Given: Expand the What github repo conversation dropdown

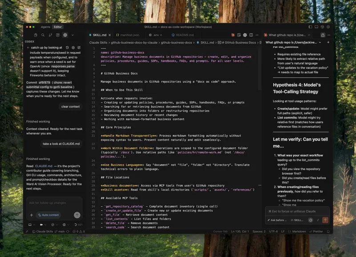Looking at the screenshot, I should tap(320, 42).
